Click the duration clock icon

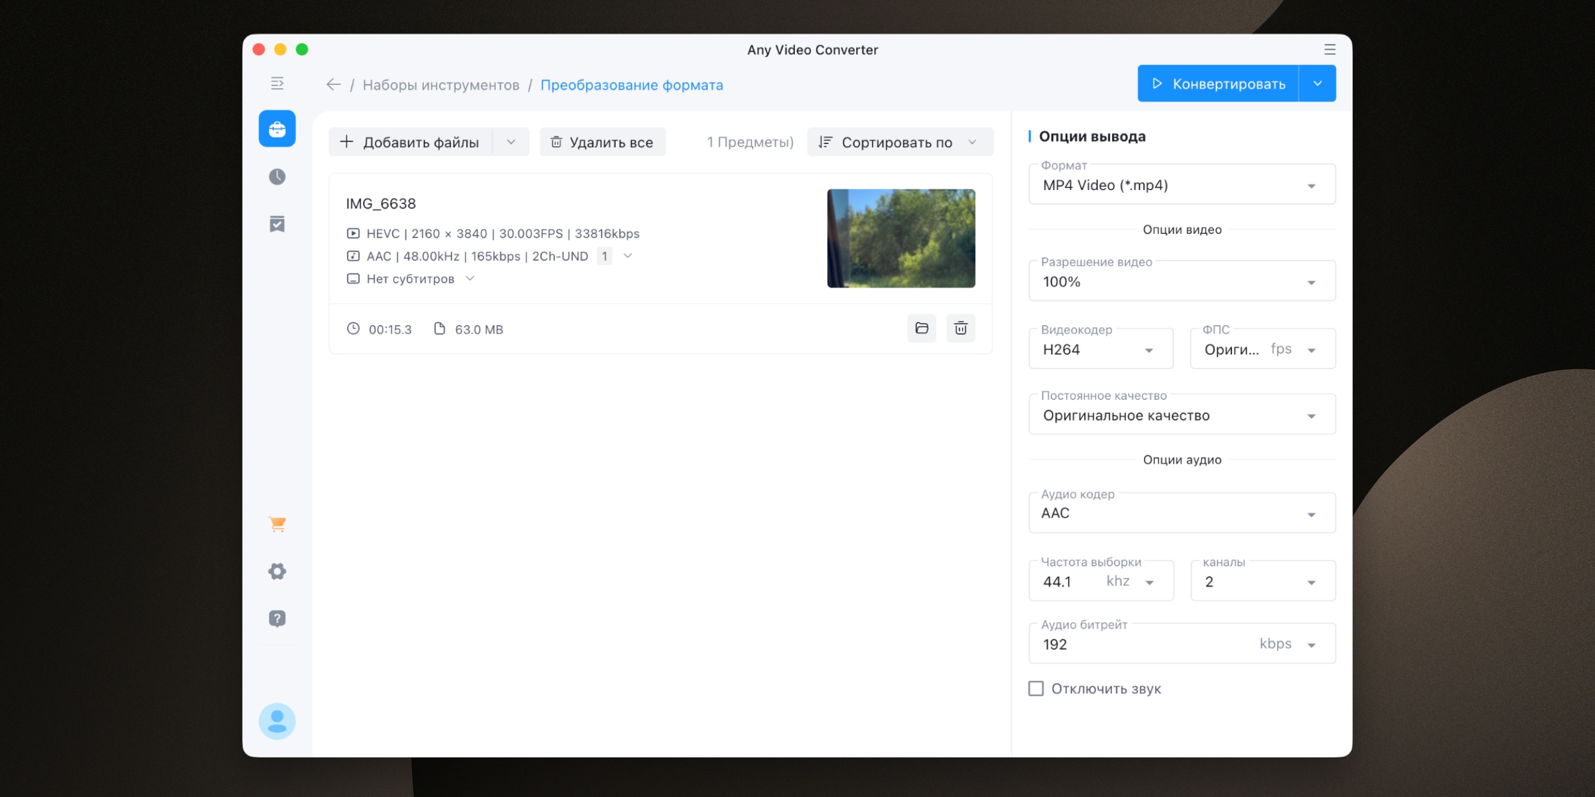[353, 329]
